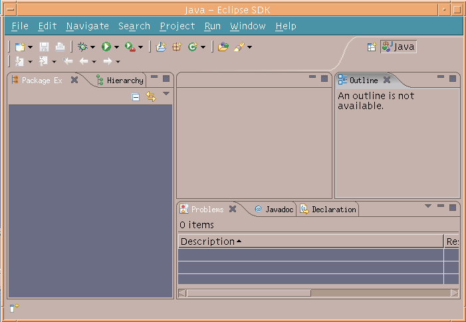
Task: Open the Run menu
Action: pos(213,26)
